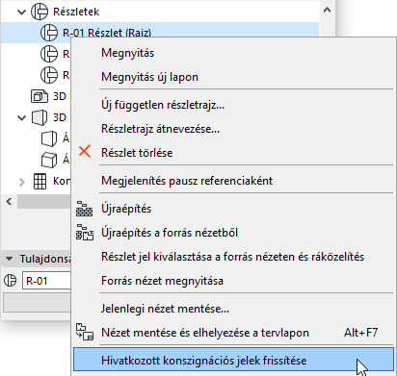Image resolution: width=397 pixels, height=376 pixels.
Task: Click the 3D document stacked icon
Action: (40, 96)
